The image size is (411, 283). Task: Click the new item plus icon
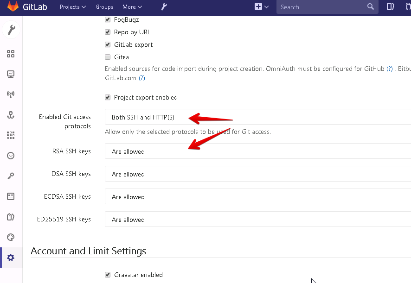click(258, 7)
